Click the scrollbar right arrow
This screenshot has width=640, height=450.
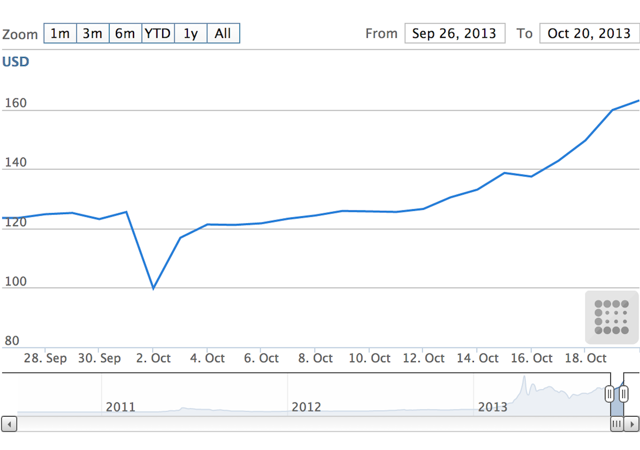click(631, 424)
